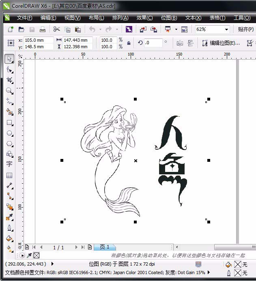Click the 贴齐(P) snap button

(246, 29)
